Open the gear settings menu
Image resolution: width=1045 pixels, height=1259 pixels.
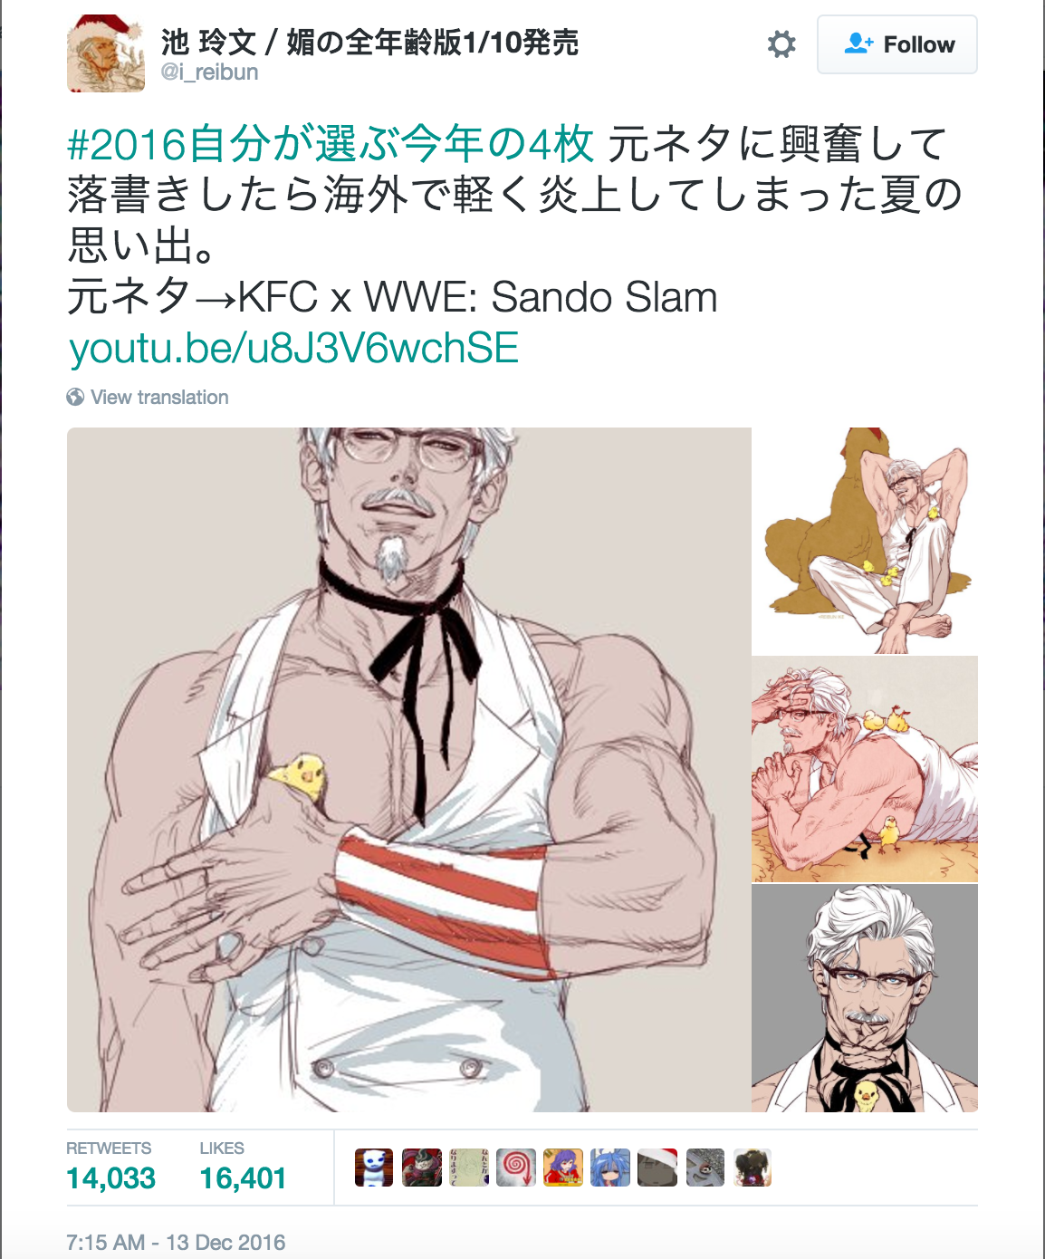[781, 43]
